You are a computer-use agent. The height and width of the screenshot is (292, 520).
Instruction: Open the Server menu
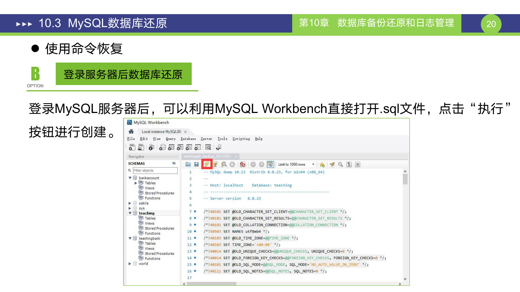coord(206,139)
